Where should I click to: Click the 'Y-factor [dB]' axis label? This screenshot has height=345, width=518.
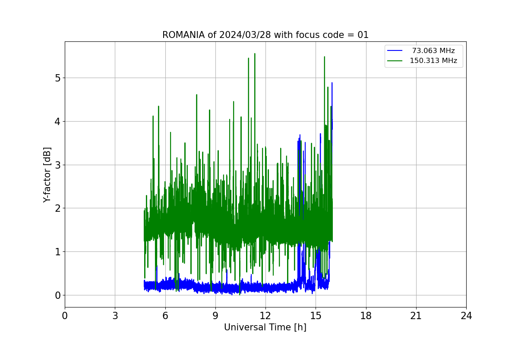click(x=47, y=175)
